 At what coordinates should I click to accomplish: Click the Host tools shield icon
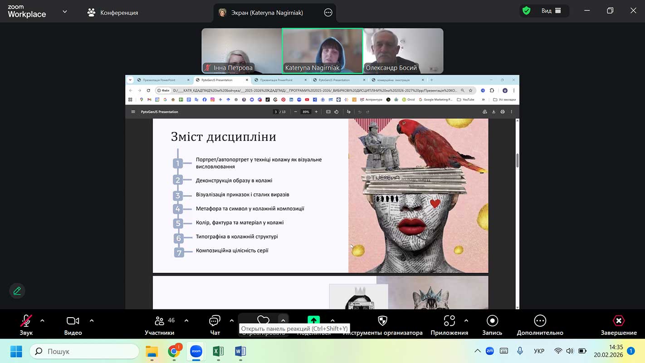[382, 321]
